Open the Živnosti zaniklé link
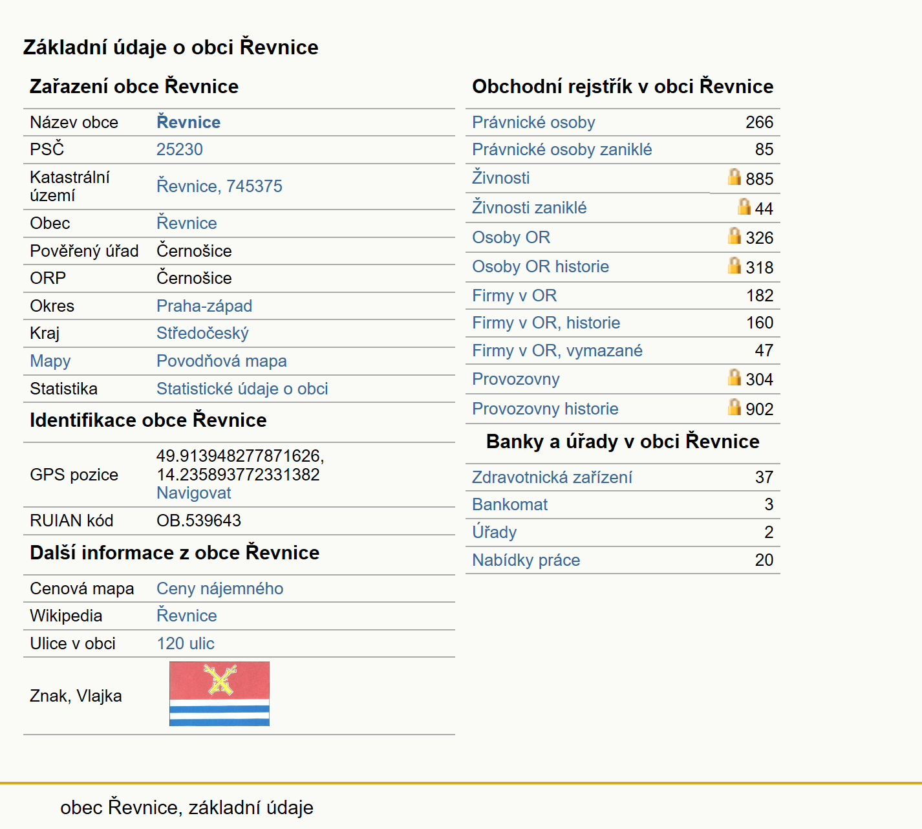This screenshot has width=922, height=829. (x=529, y=208)
